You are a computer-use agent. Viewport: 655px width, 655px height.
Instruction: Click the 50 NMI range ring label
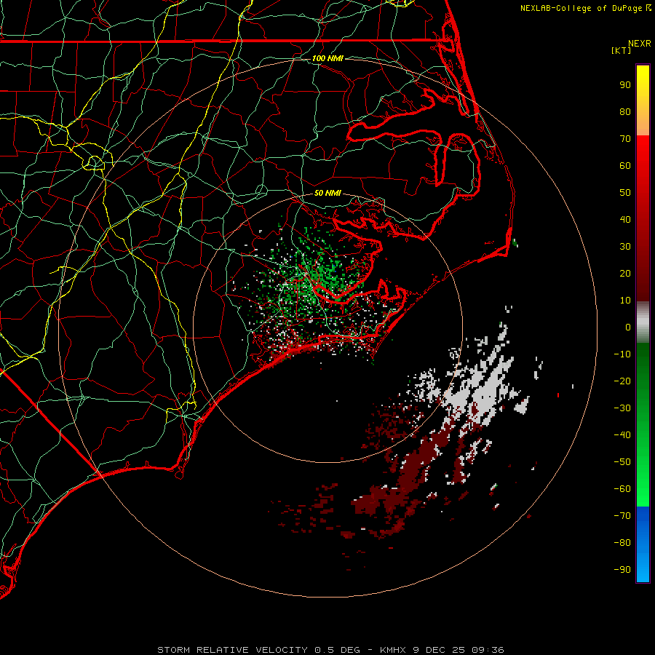point(327,193)
